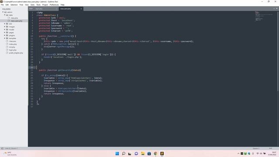Click the getSecurity function name in code

65,70
